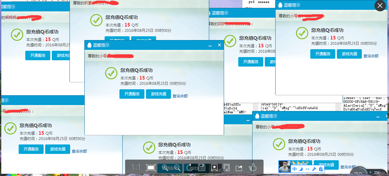Open the IME clipboard icon
Image resolution: width=389 pixels, height=176 pixels.
click(320, 169)
